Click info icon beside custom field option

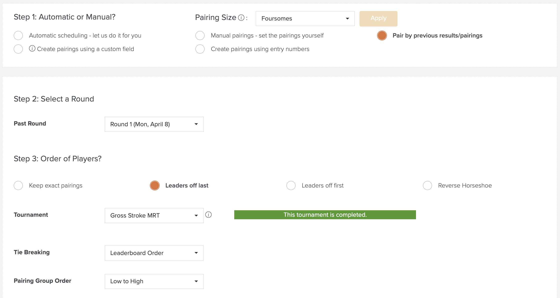pyautogui.click(x=32, y=48)
